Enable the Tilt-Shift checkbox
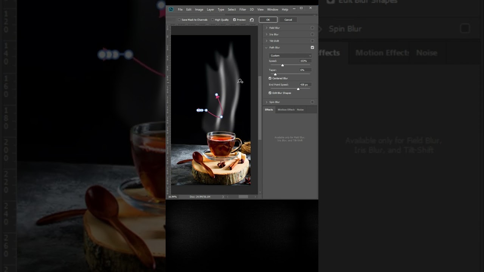484x272 pixels. 312,41
